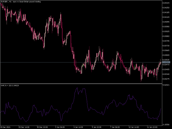This screenshot has height=129, width=172.
Task: Click the 4 Jan 14:00 time label
Action: point(78,127)
